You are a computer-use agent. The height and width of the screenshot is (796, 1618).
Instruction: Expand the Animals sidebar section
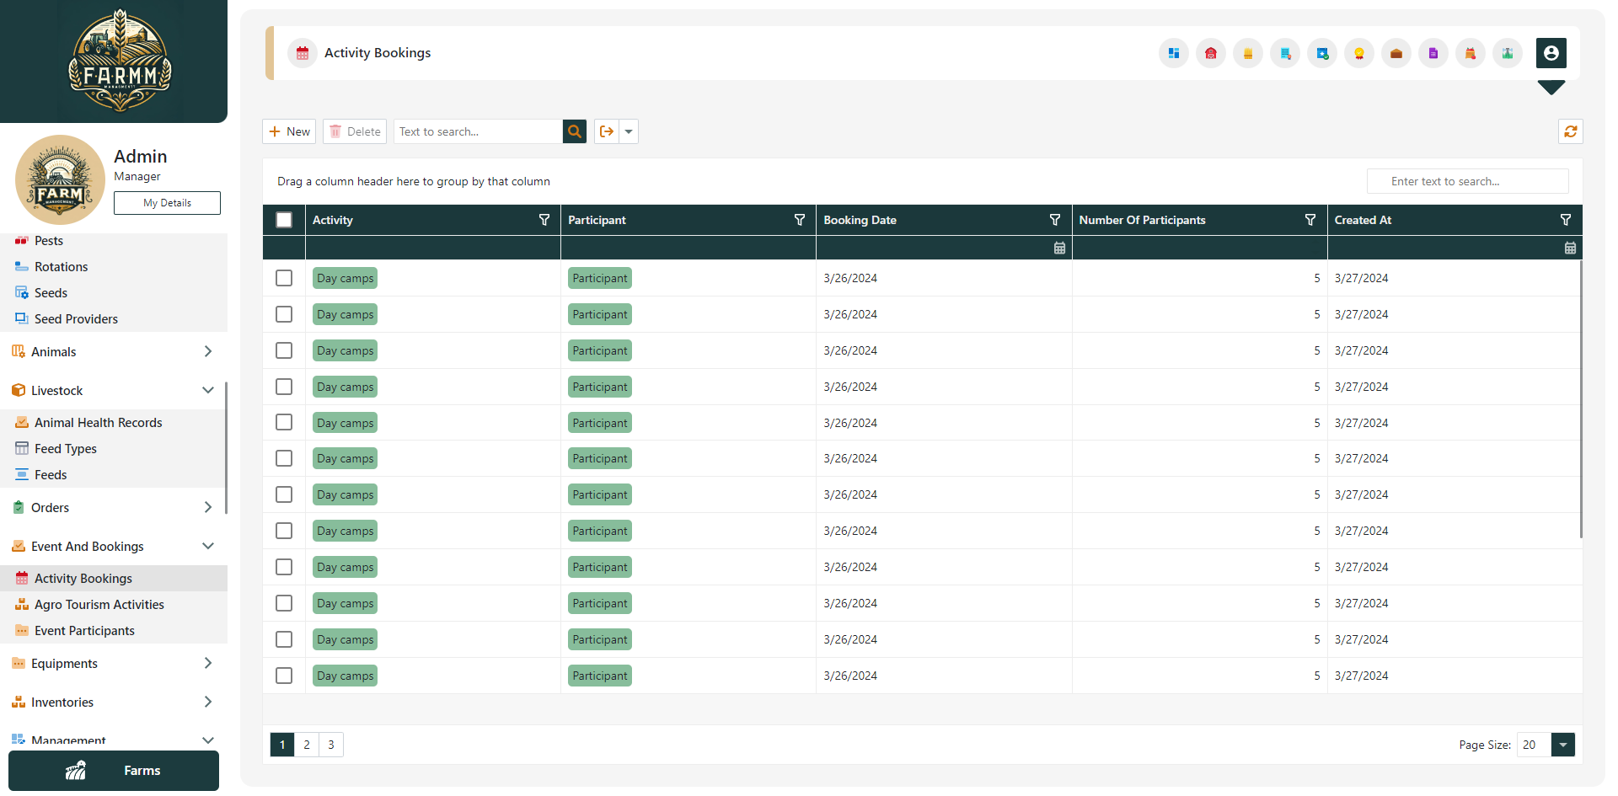point(208,351)
